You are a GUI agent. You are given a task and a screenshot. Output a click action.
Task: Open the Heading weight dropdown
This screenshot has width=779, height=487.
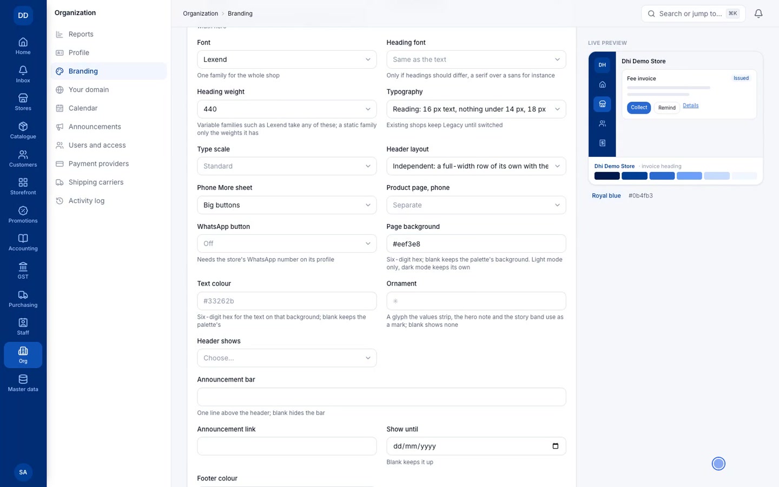click(x=287, y=109)
